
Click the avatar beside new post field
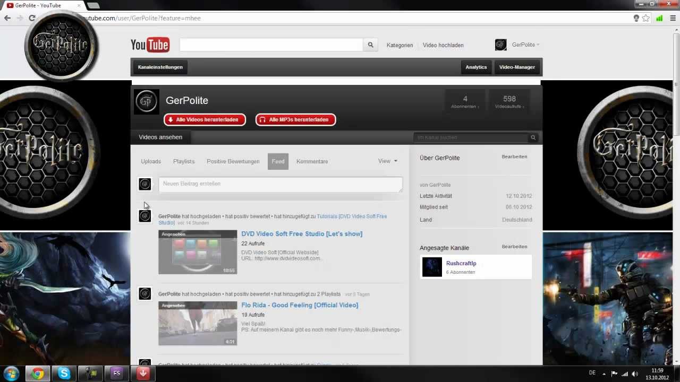pos(144,184)
